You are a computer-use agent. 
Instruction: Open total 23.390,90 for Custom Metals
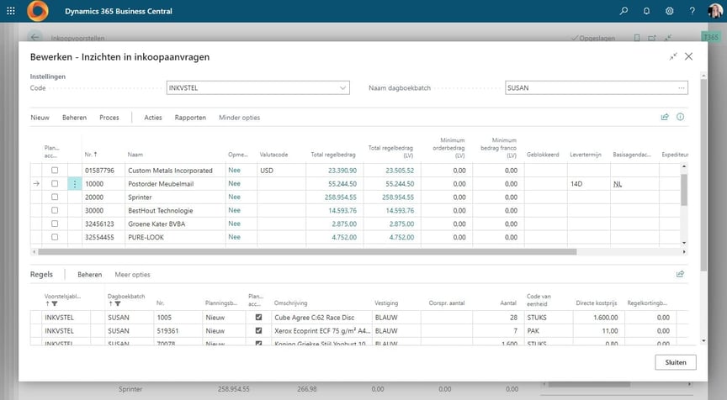342,171
